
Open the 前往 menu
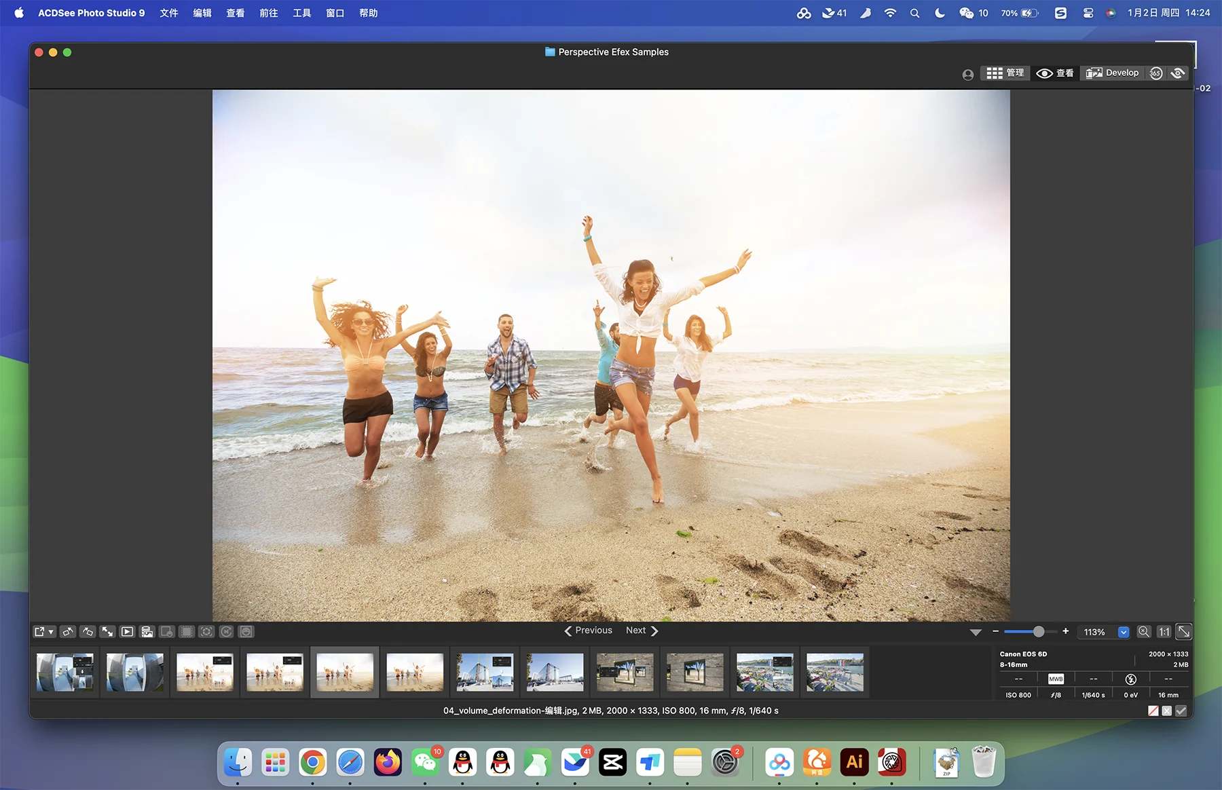click(269, 13)
